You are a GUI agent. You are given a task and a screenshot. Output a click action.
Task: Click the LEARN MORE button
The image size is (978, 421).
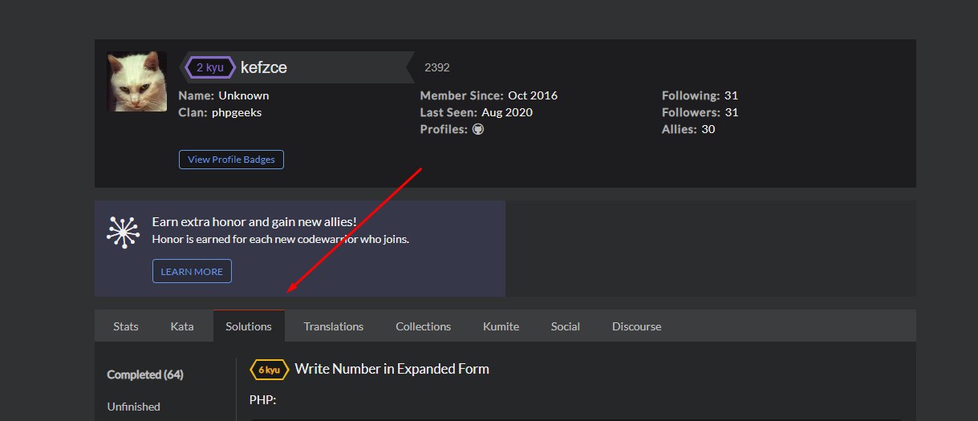[192, 271]
